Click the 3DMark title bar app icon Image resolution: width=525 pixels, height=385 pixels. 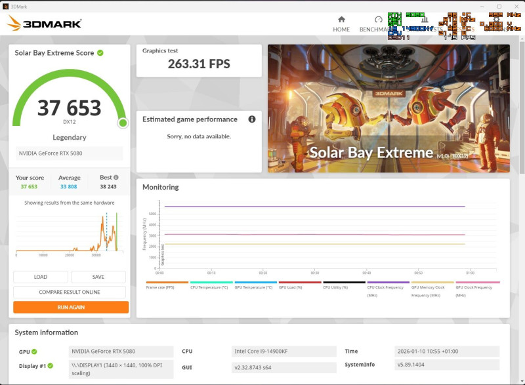pos(5,7)
